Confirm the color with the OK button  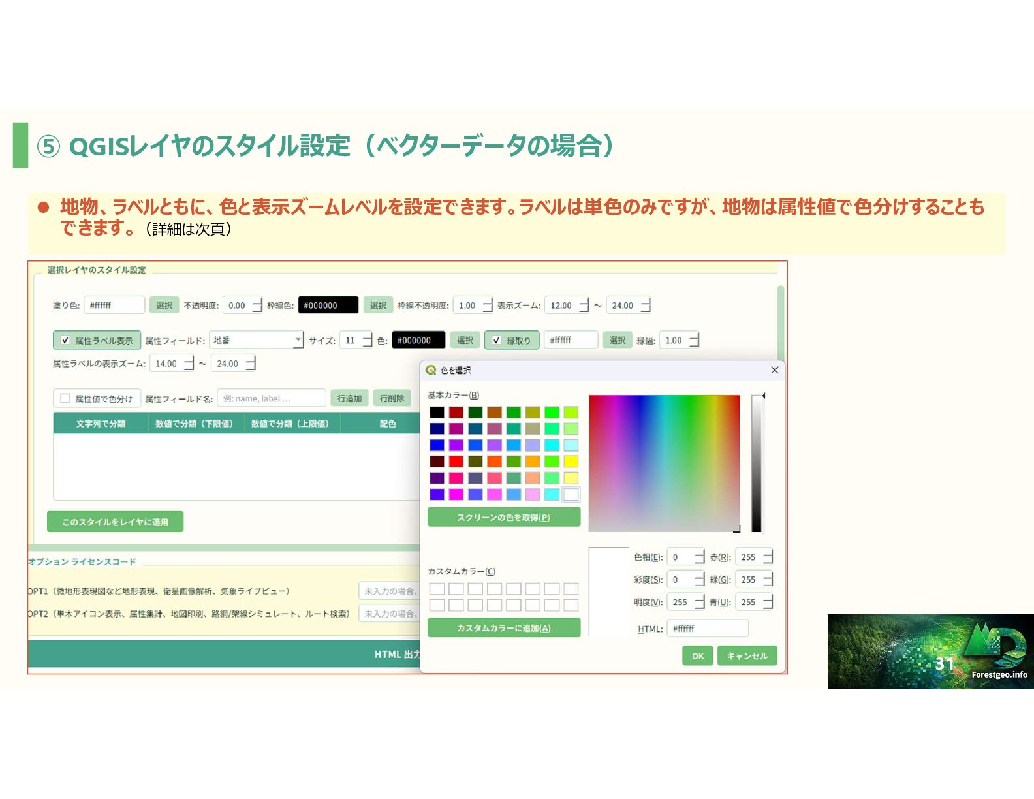[x=698, y=656]
